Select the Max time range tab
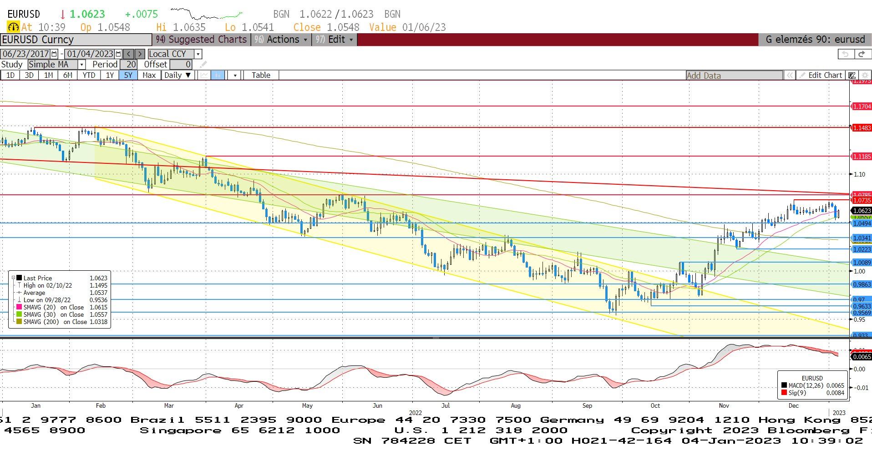 pos(149,75)
